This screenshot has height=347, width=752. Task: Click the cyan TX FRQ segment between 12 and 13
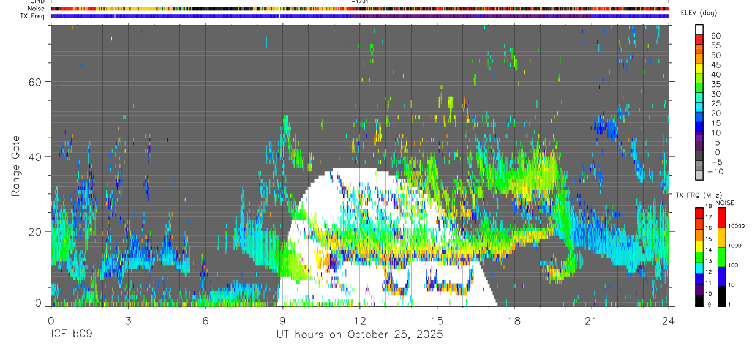coord(699,267)
